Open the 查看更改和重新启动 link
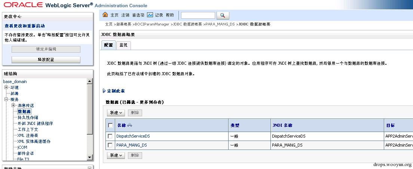 click(25, 26)
